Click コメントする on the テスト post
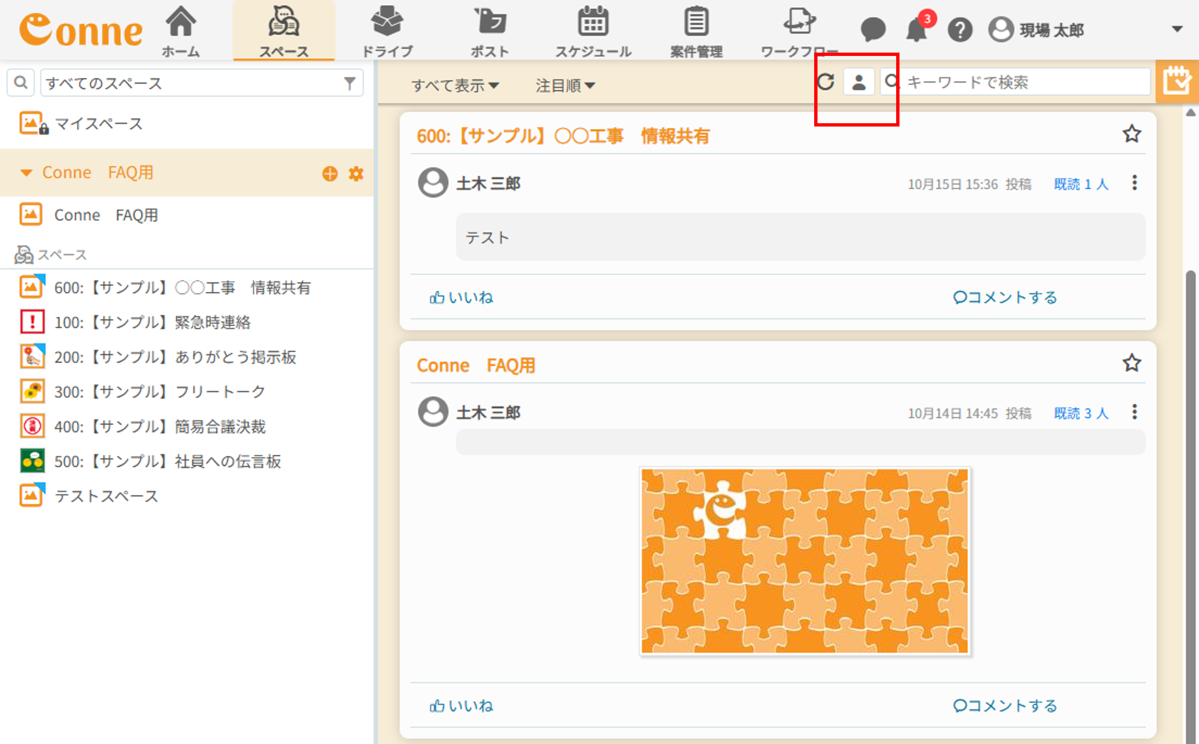This screenshot has height=744, width=1199. click(1005, 297)
